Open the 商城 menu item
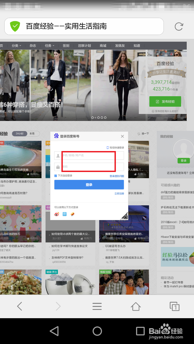This screenshot has width=194, height=344. [103, 46]
